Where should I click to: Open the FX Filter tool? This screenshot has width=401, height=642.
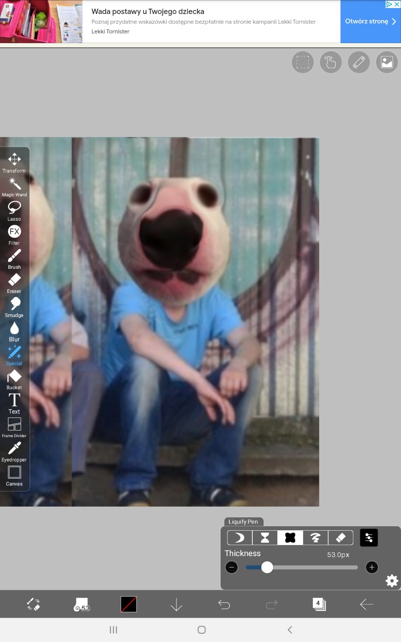click(x=14, y=235)
